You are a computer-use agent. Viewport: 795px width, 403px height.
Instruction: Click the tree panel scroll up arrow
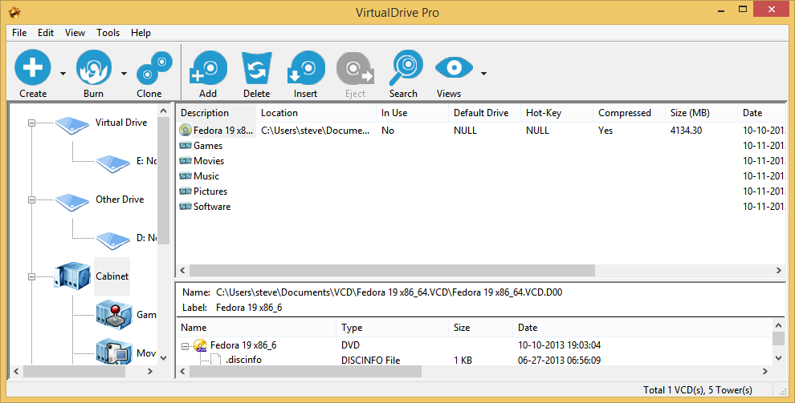[163, 111]
